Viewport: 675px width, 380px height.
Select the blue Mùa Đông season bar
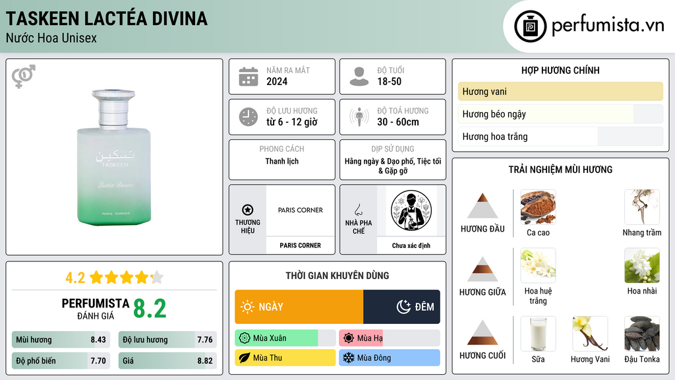(x=389, y=358)
